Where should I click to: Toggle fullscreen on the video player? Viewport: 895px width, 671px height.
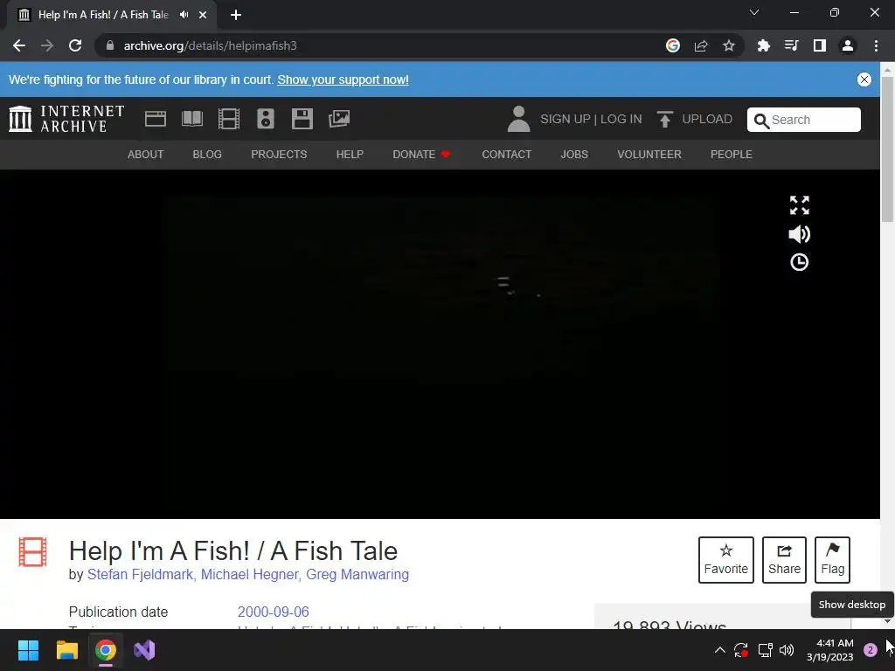[x=799, y=205]
